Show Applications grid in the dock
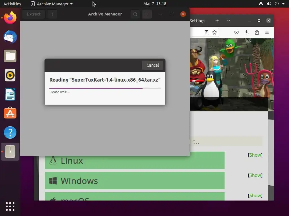 tap(10, 206)
